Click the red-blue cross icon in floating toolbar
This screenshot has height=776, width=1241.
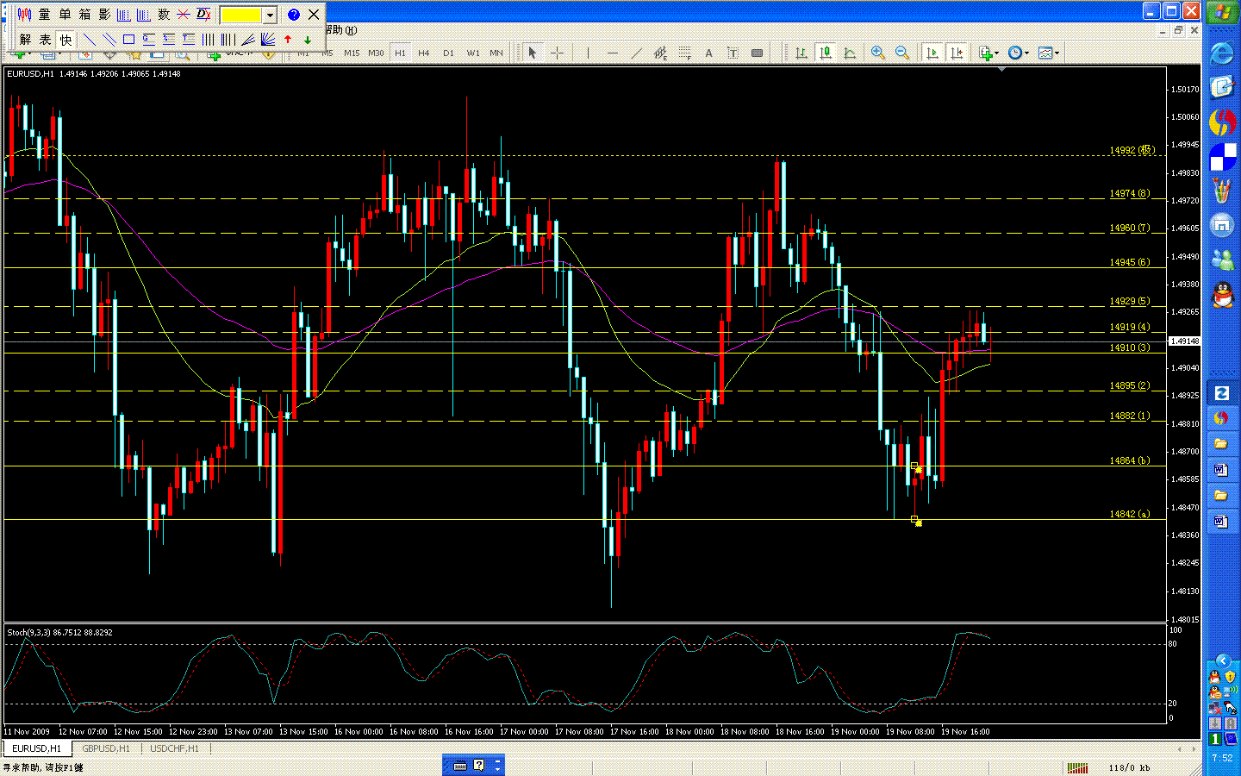tap(184, 15)
